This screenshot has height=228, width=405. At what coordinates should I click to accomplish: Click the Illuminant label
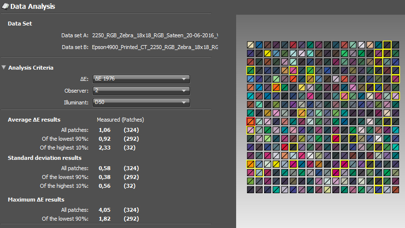tap(76, 102)
